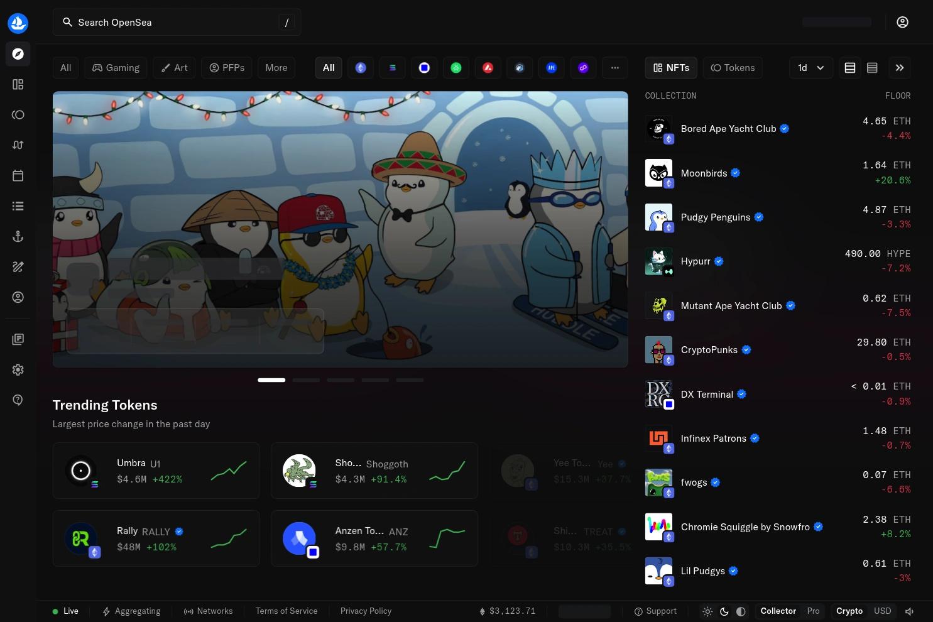This screenshot has width=933, height=622.
Task: Filter by the purple Polygon chain icon
Action: (584, 68)
